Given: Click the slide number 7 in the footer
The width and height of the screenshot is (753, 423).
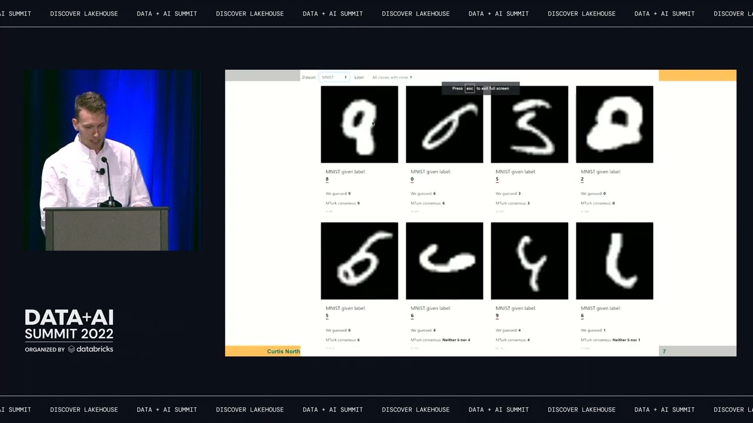Looking at the screenshot, I should 664,351.
